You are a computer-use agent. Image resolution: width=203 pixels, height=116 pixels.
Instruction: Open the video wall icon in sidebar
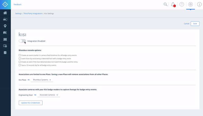pos(5,39)
